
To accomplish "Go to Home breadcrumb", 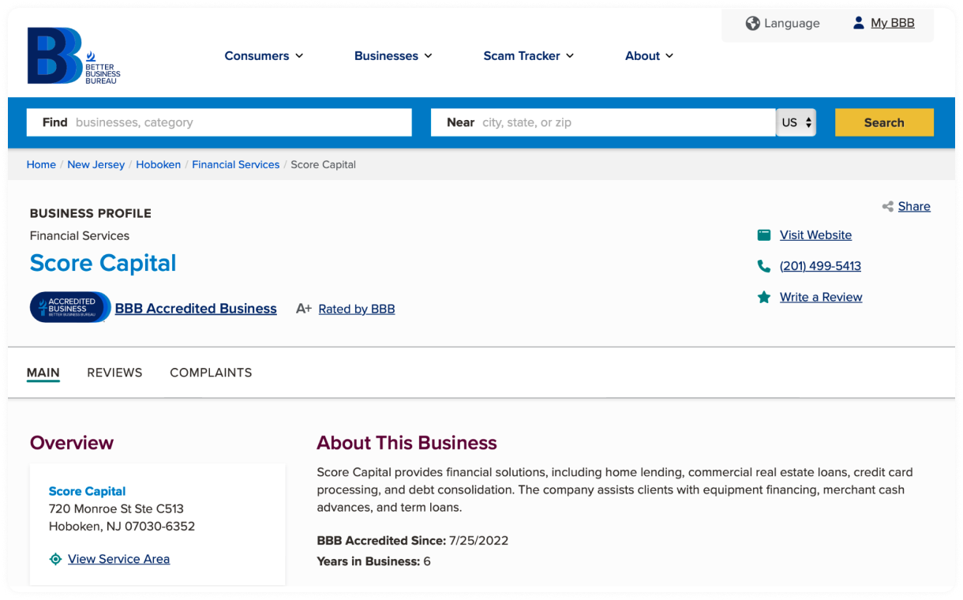I will (41, 165).
